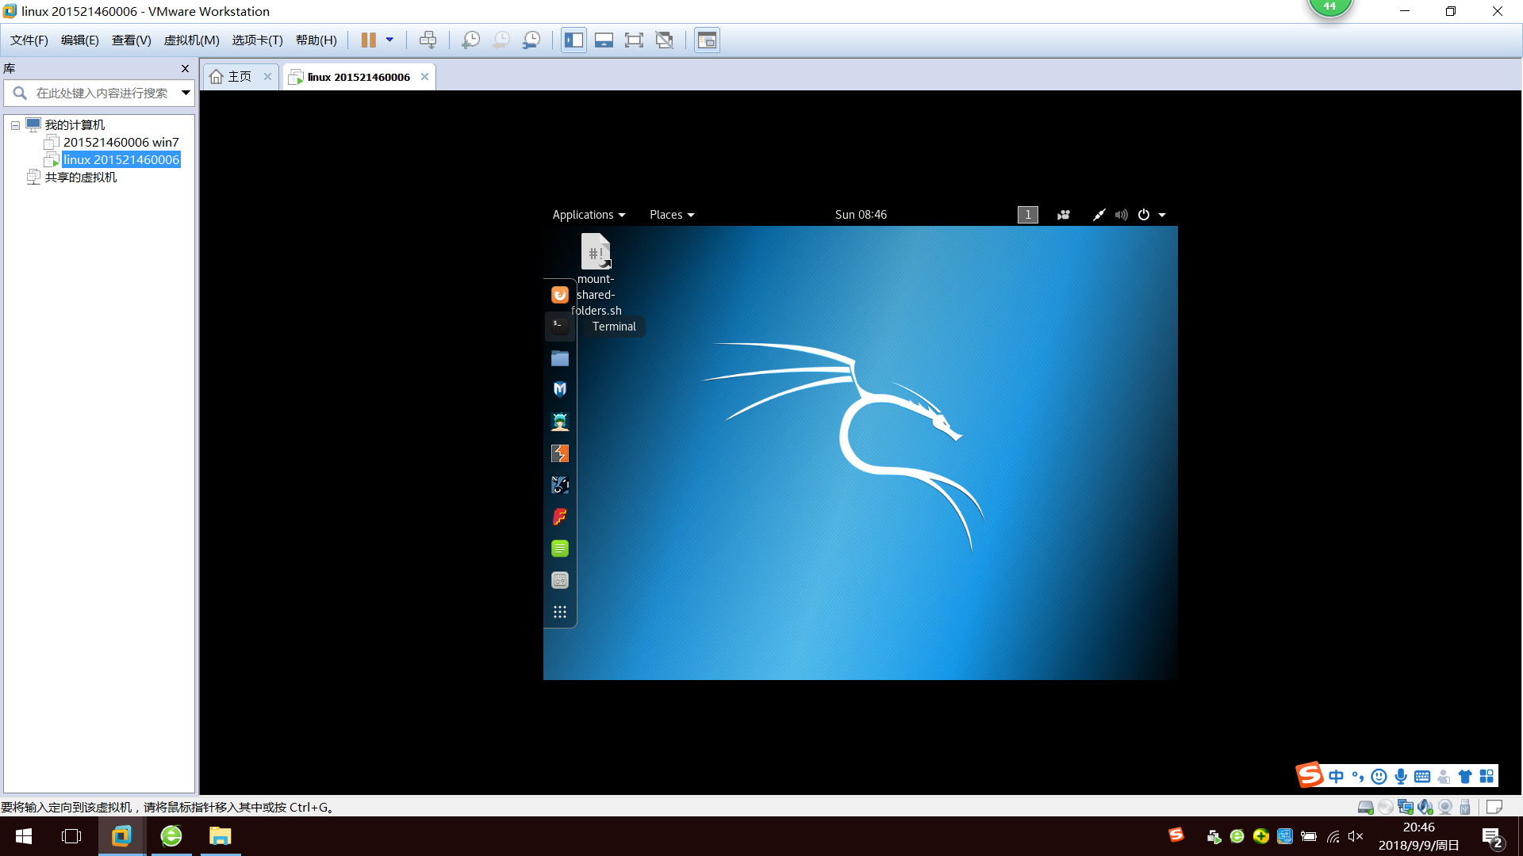Expand the Applications menu in Kali

589,215
